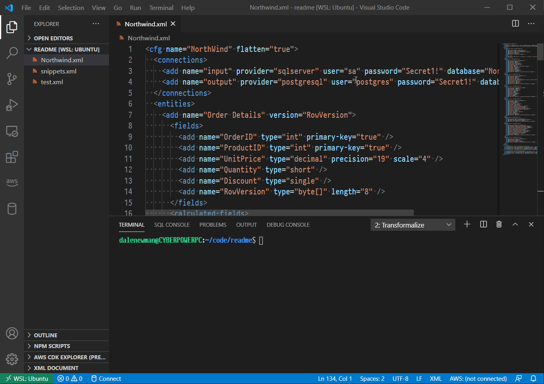This screenshot has width=544, height=384.
Task: Split the editor to the right
Action: tap(515, 24)
